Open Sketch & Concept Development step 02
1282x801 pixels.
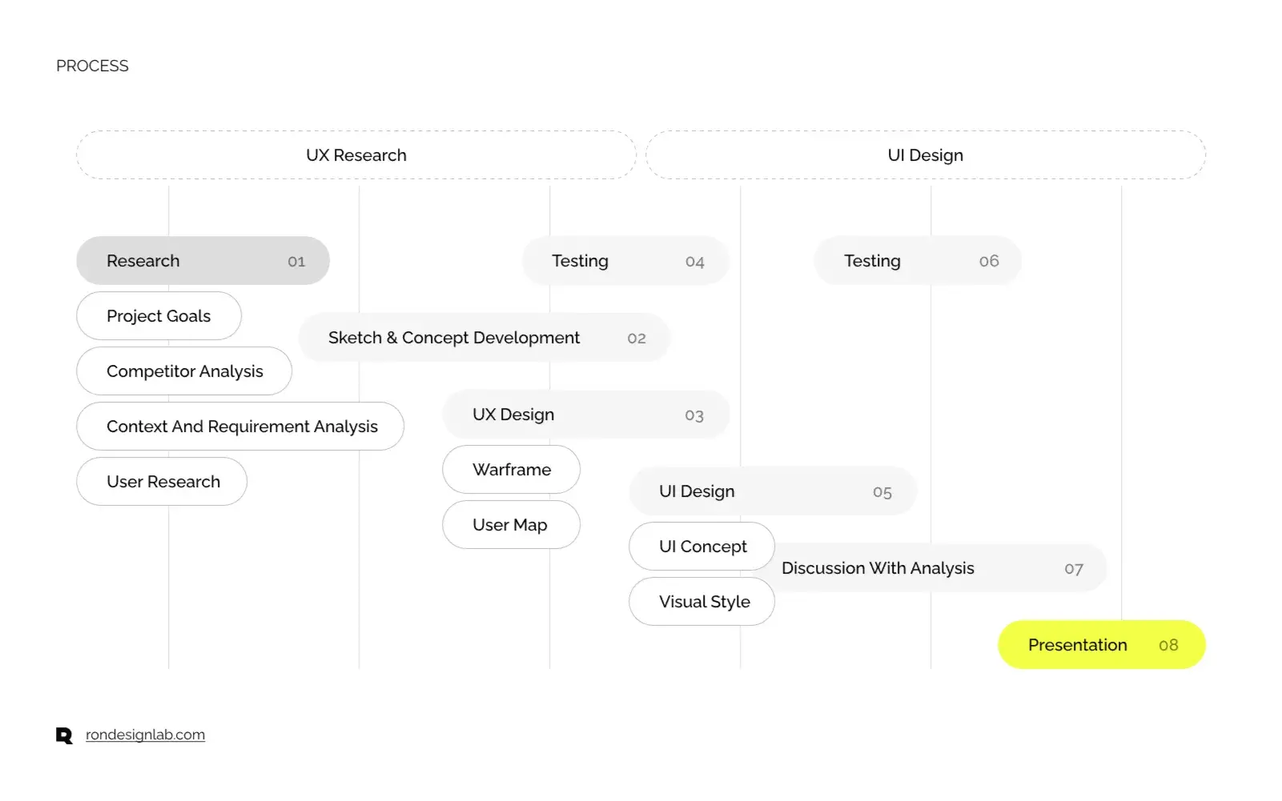tap(484, 338)
